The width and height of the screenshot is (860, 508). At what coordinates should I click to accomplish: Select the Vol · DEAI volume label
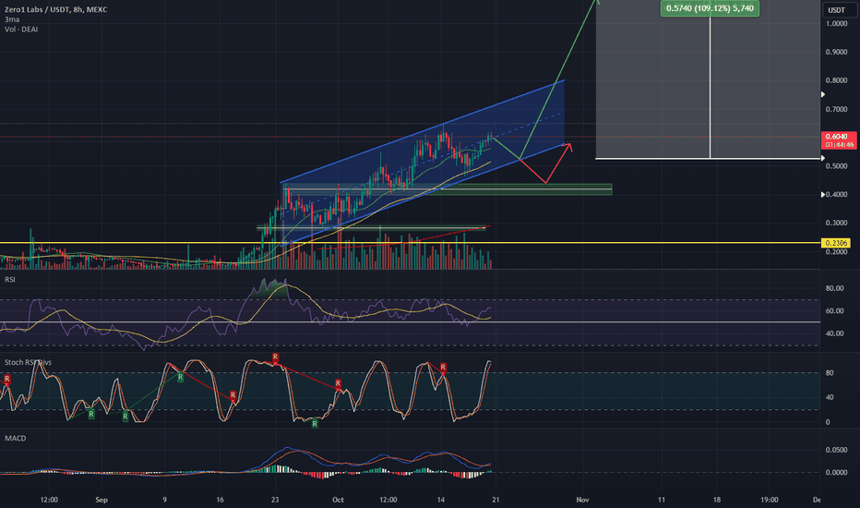click(x=21, y=30)
